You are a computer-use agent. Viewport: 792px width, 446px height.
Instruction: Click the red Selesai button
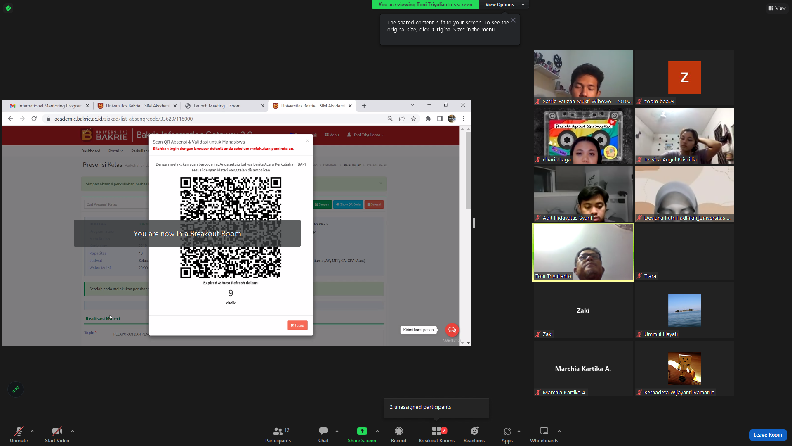374,204
